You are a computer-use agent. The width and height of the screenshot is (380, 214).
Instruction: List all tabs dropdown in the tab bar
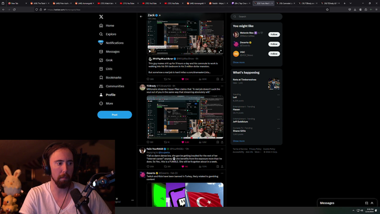pos(350,4)
